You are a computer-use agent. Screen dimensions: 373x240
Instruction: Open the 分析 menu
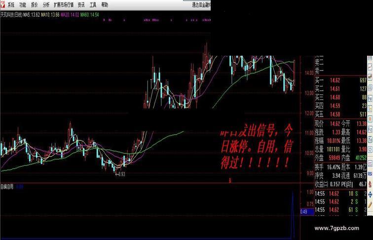(x=46, y=5)
